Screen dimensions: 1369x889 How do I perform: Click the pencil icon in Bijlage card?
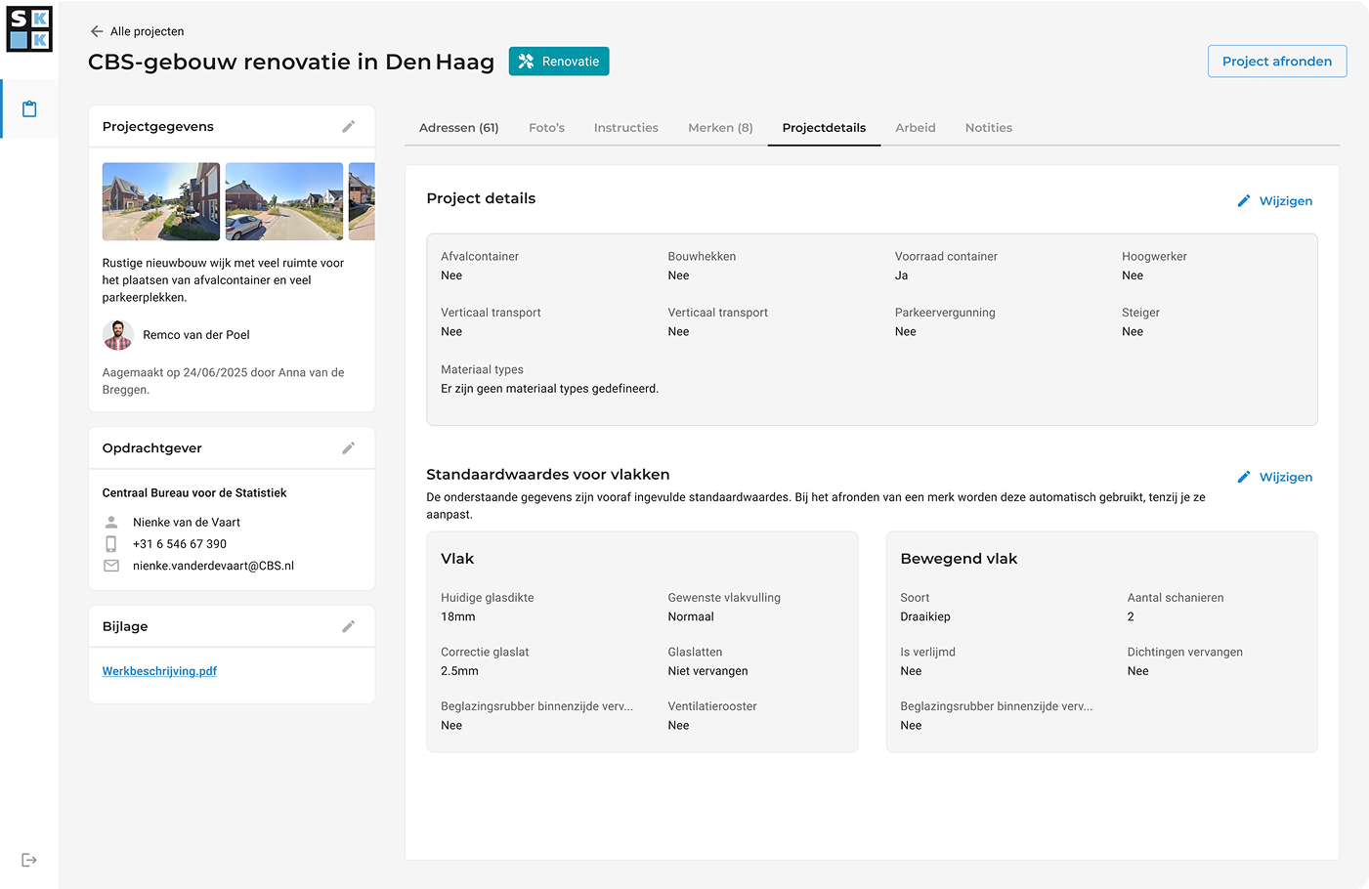(x=348, y=626)
